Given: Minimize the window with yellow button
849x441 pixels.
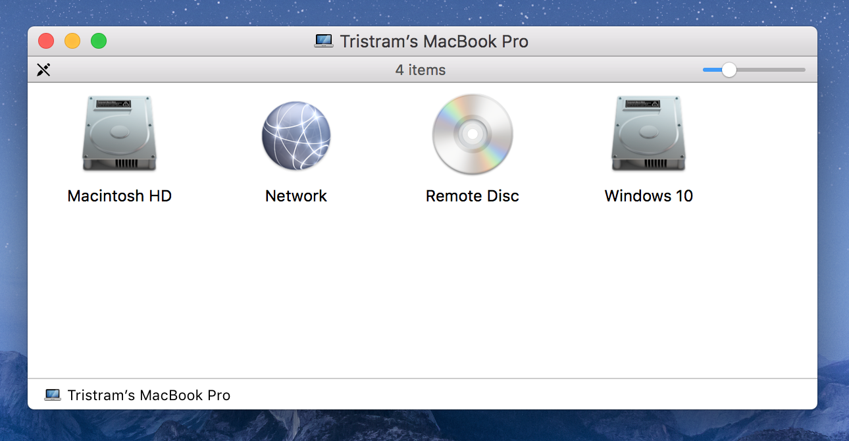Looking at the screenshot, I should pyautogui.click(x=72, y=41).
